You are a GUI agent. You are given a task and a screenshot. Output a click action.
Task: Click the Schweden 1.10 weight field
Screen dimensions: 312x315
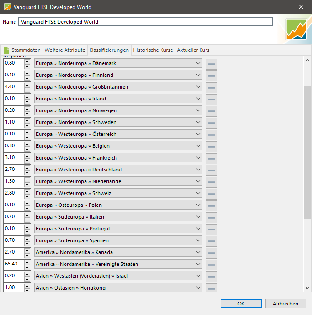click(14, 122)
